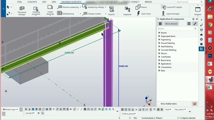Open the VIEW ribbon tab

tap(54, 2)
